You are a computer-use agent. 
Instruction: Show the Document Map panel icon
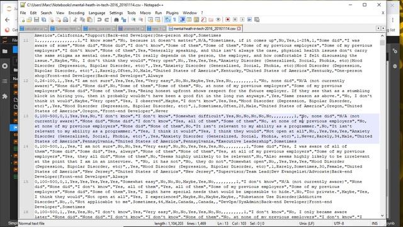pos(196,20)
